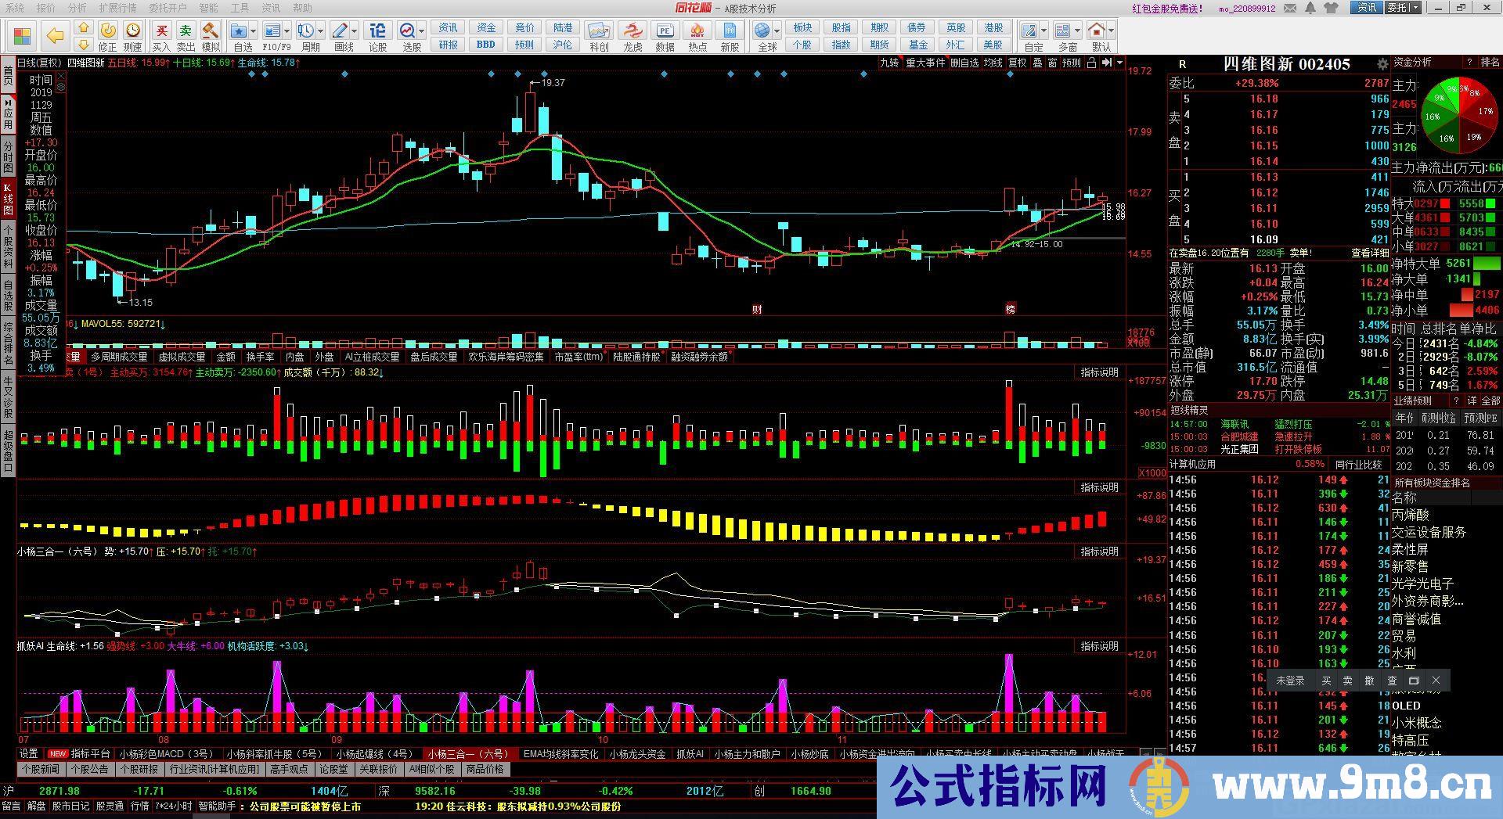Expand the 选股 dropdown arrow
Viewport: 1503px width, 819px height.
point(421,31)
